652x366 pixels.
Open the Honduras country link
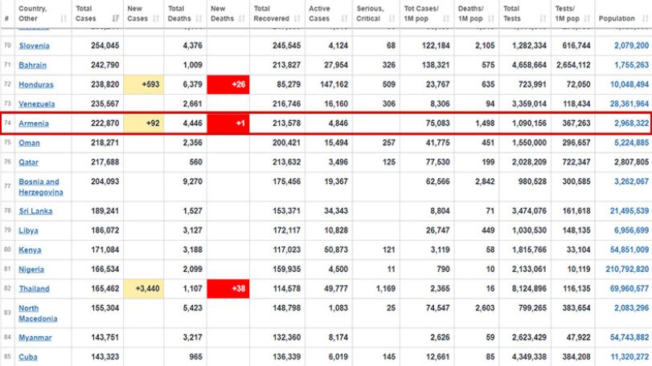click(x=36, y=84)
